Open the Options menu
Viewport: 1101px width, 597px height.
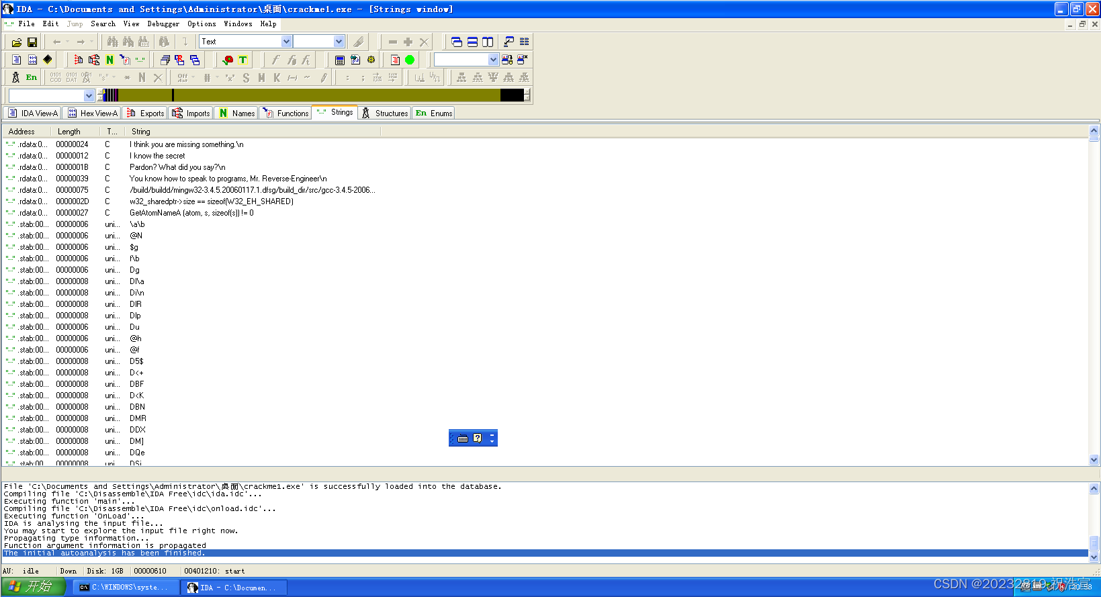pyautogui.click(x=202, y=24)
